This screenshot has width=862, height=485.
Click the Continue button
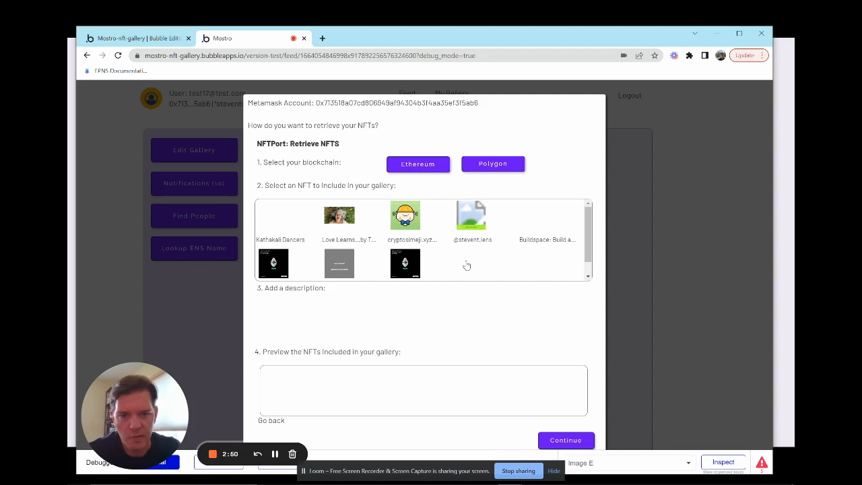[566, 441]
